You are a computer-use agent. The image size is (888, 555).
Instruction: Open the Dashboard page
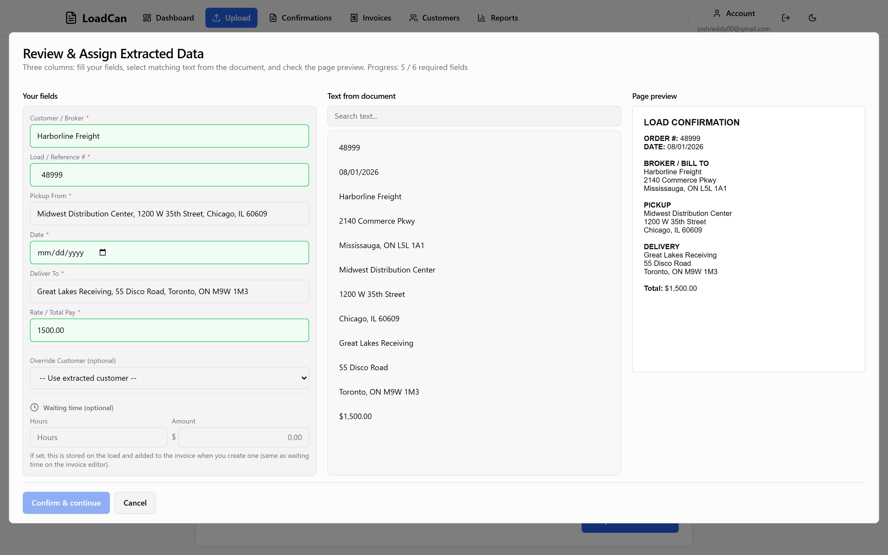[168, 17]
